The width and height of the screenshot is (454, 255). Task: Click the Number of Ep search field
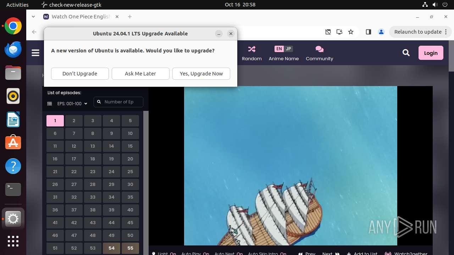click(x=118, y=102)
